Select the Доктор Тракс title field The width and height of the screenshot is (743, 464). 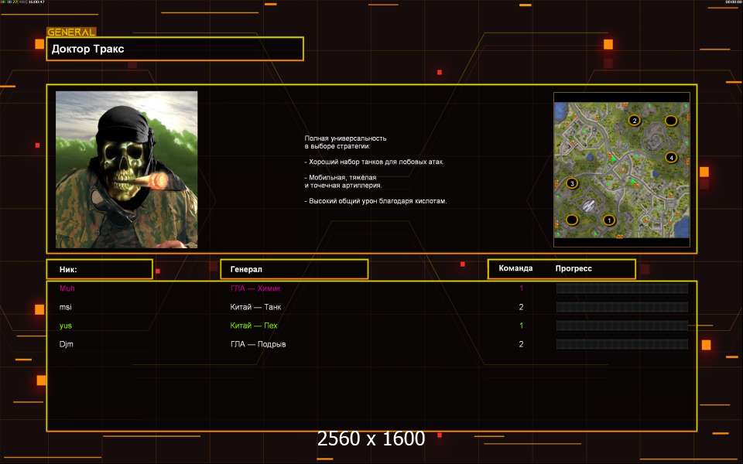[x=175, y=49]
